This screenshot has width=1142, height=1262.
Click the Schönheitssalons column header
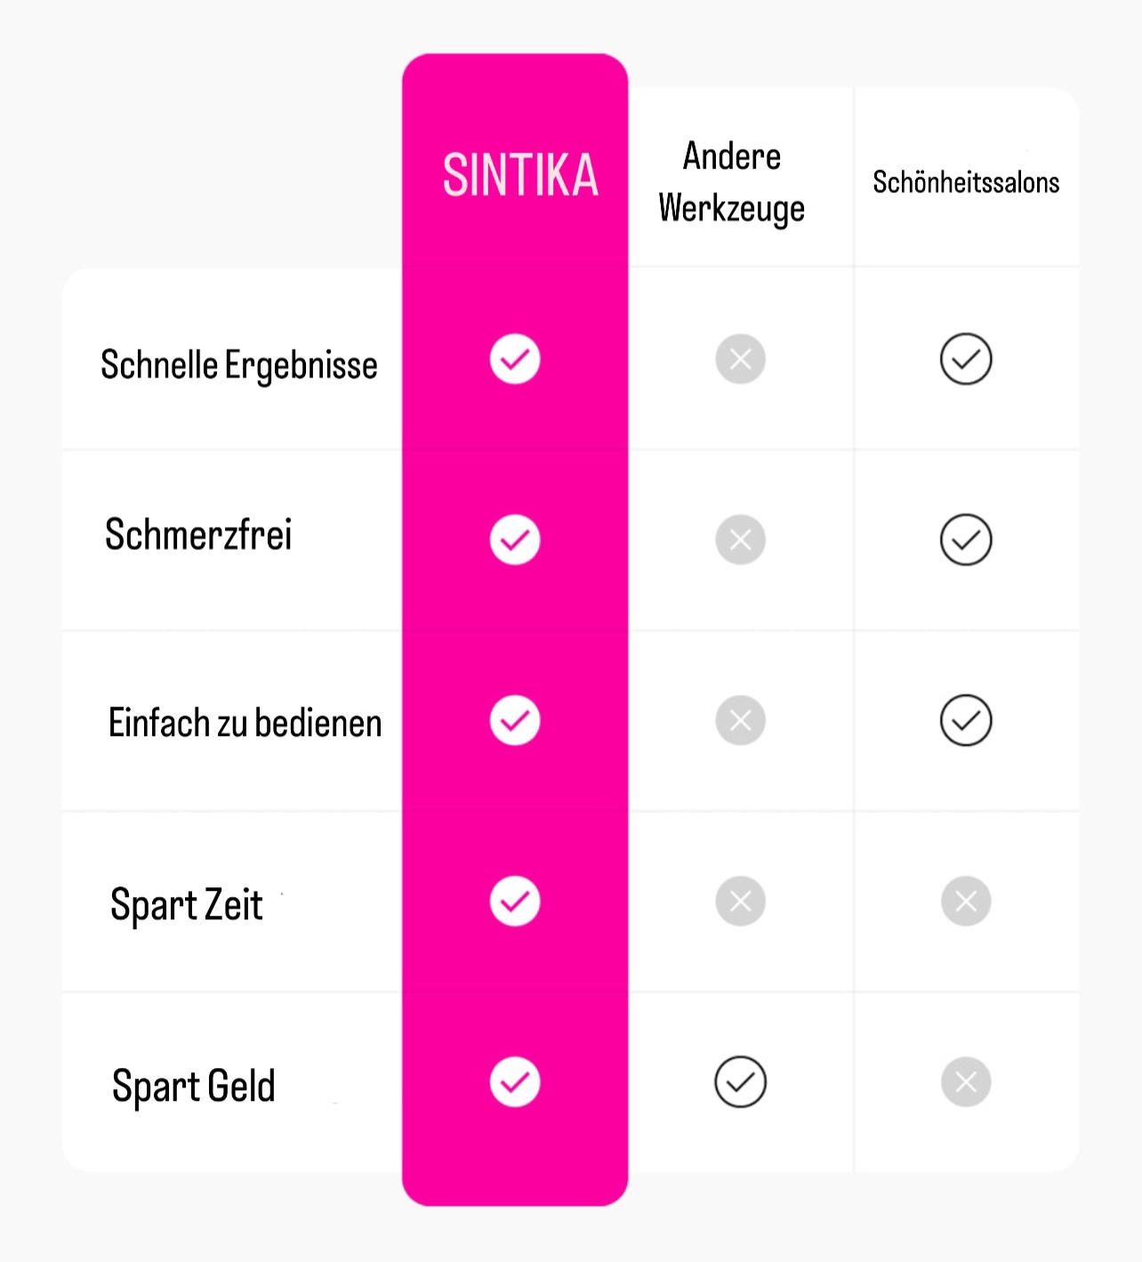click(x=966, y=182)
